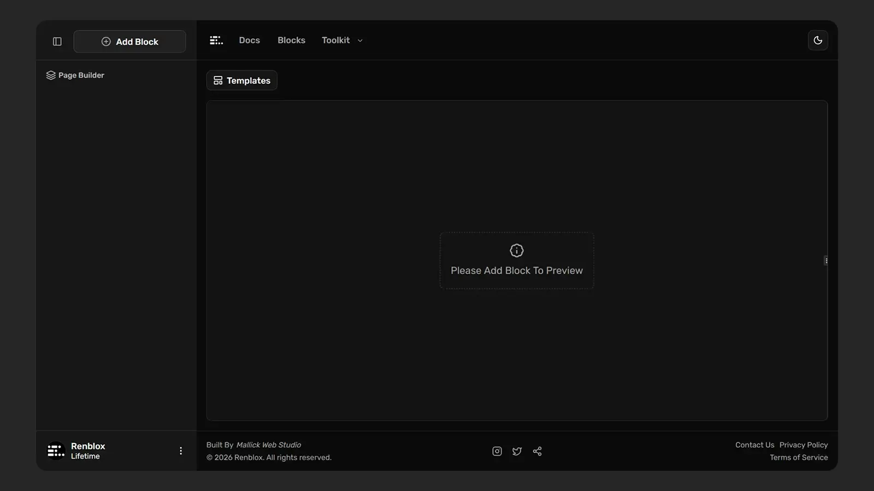The height and width of the screenshot is (491, 874).
Task: Select the Page Builder layers icon
Action: [51, 75]
